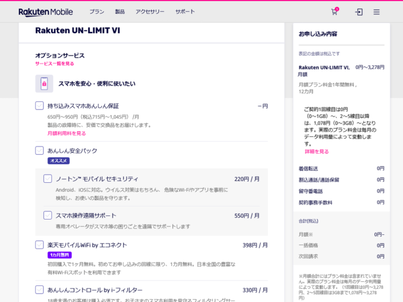Open the shopping cart icon

[335, 12]
